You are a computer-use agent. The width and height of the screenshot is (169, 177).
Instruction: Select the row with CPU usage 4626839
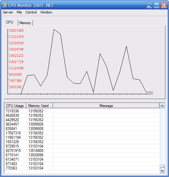[x=82, y=115]
